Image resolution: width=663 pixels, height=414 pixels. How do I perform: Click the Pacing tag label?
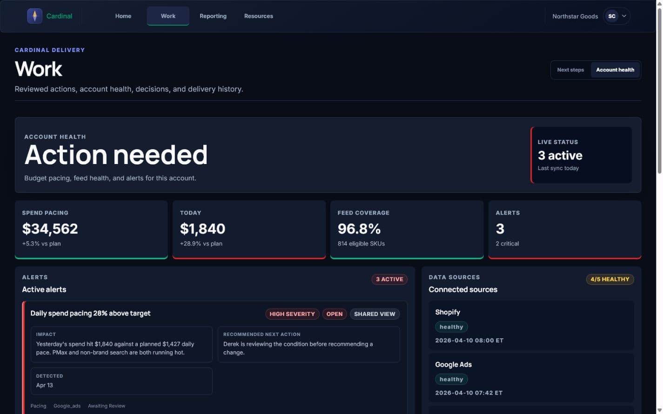(x=38, y=406)
